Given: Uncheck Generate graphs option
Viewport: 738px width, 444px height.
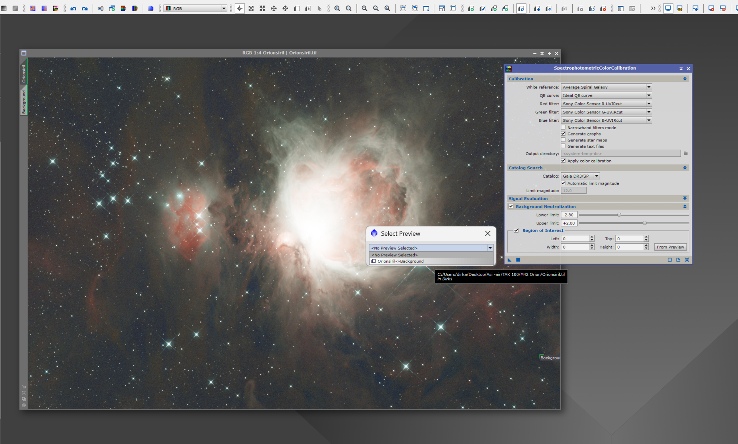Looking at the screenshot, I should (563, 134).
